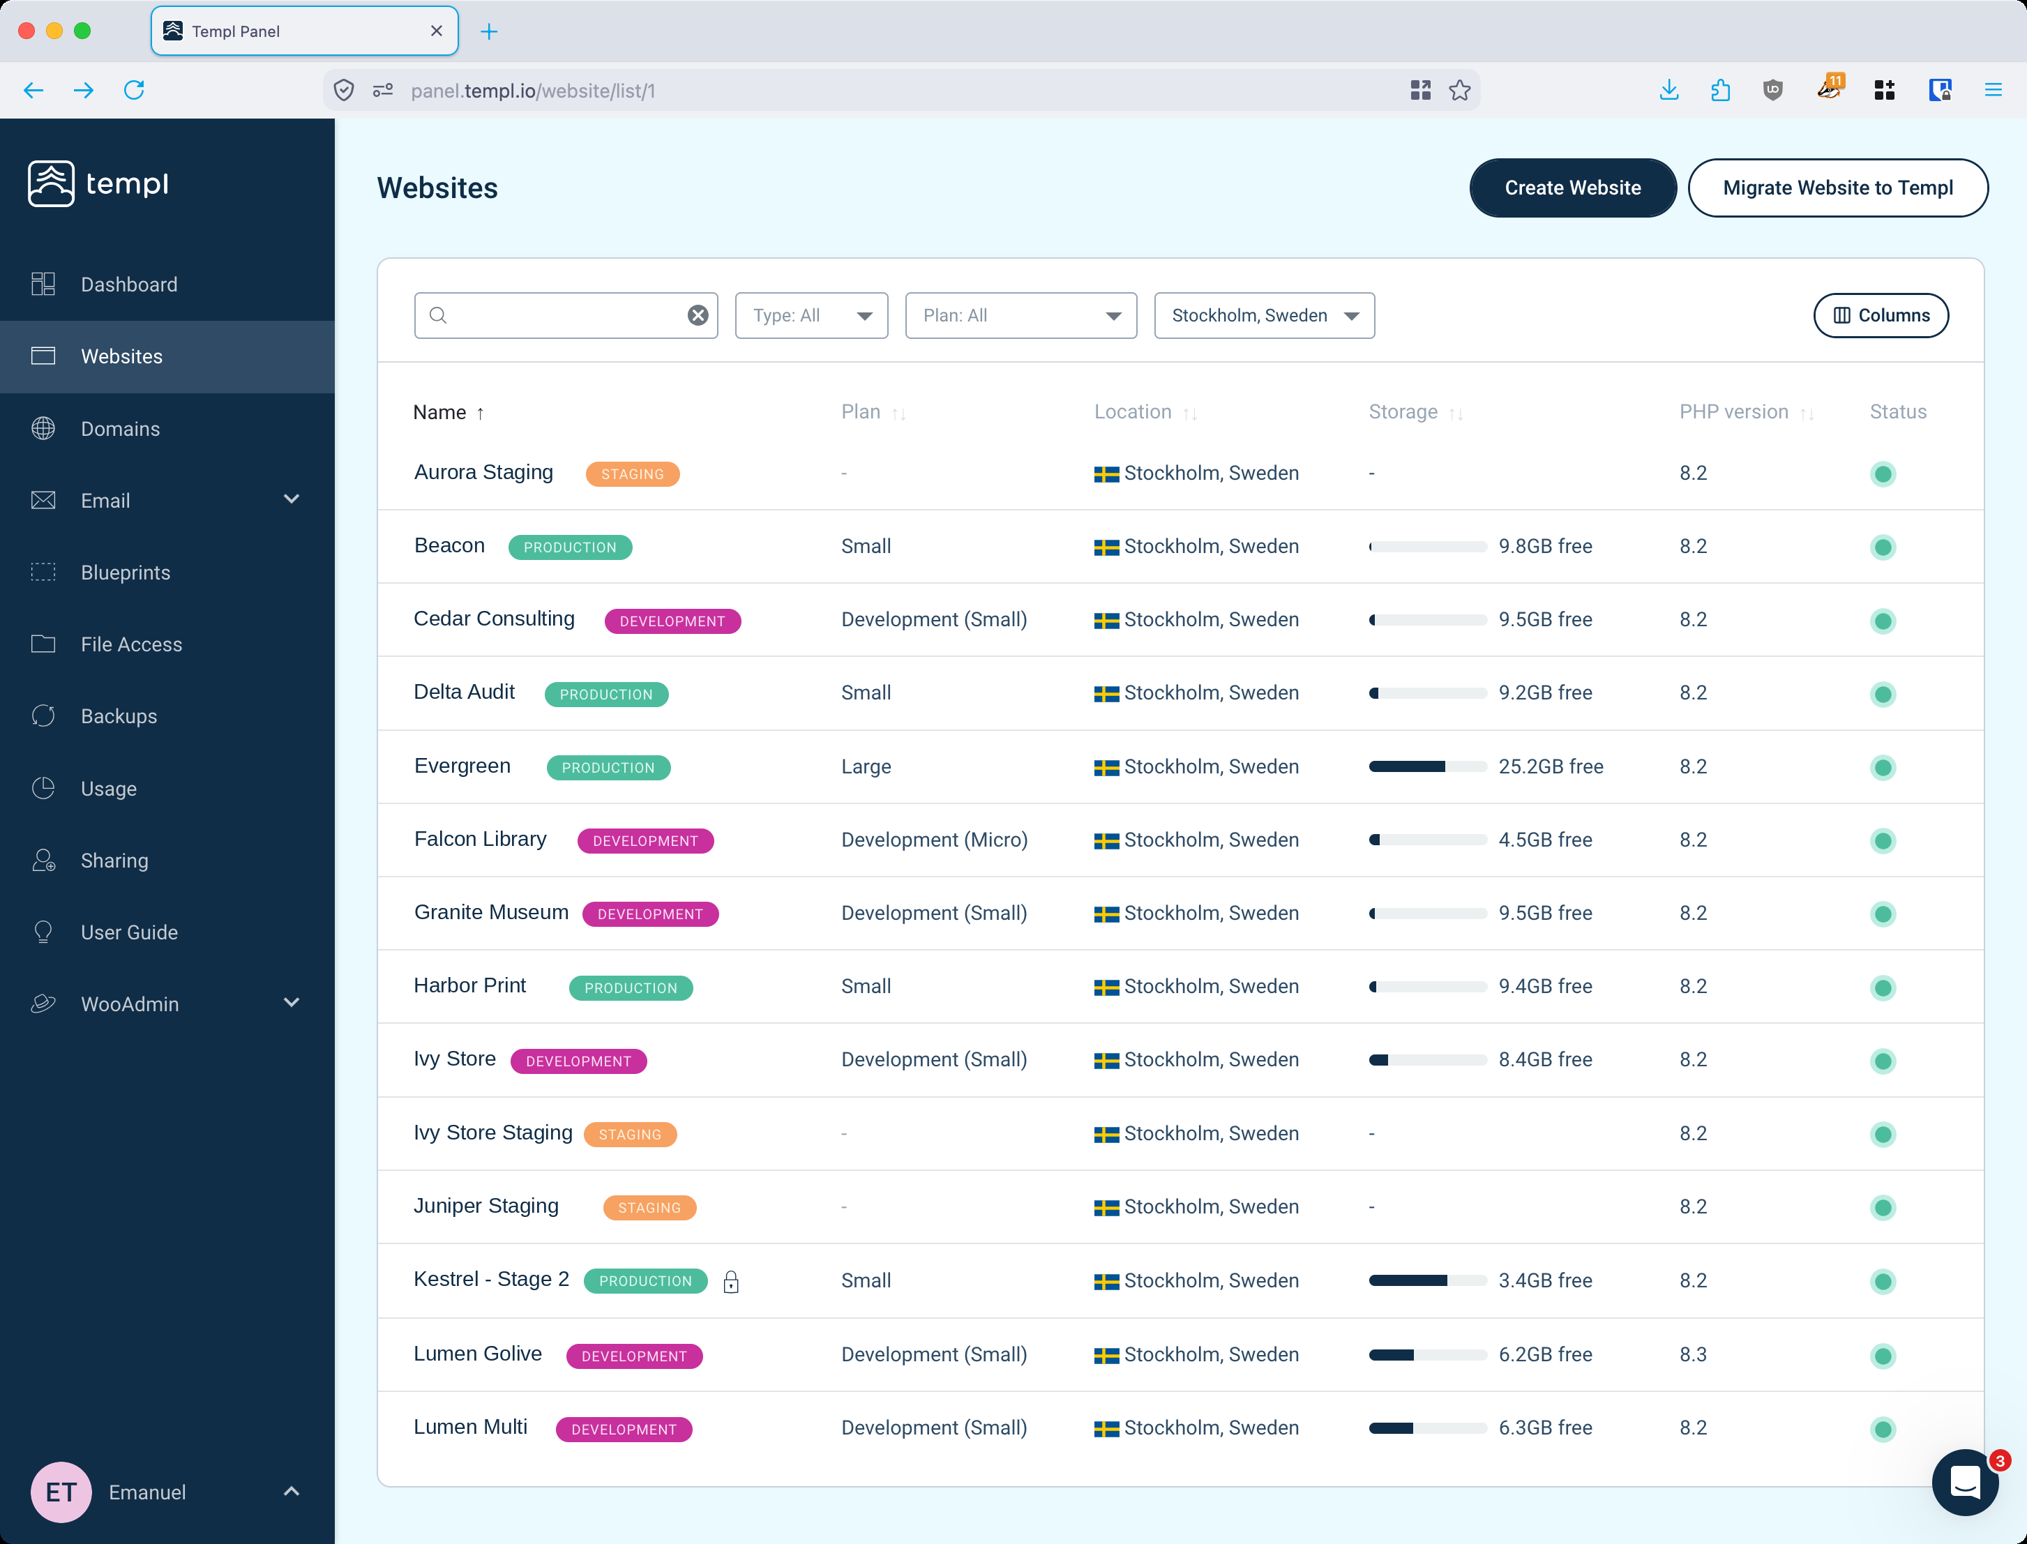Reload the current page

click(x=134, y=90)
